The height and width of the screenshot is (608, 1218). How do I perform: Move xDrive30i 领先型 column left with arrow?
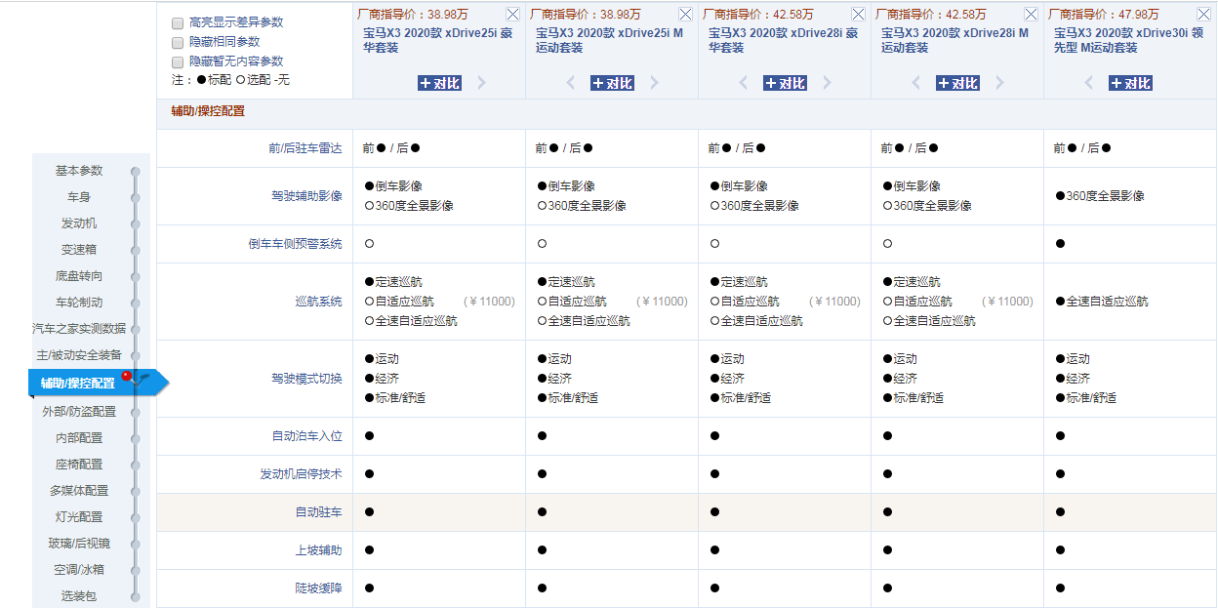[1089, 83]
